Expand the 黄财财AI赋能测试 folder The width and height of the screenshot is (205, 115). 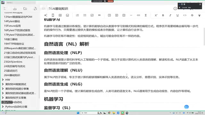click(3, 84)
